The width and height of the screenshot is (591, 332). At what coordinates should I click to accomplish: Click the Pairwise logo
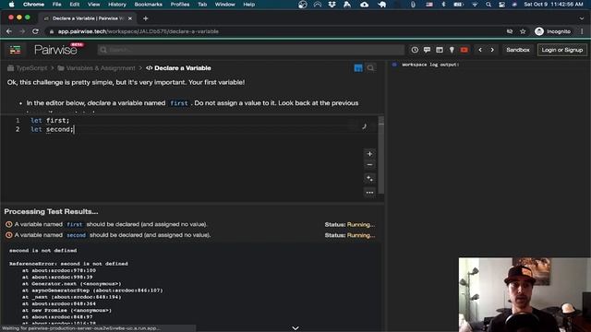(55, 50)
